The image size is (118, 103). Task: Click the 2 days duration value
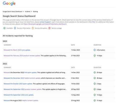99,84
